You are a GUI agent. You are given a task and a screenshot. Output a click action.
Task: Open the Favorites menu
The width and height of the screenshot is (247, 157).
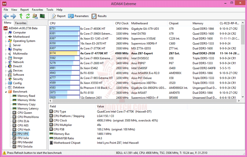[x=37, y=10]
